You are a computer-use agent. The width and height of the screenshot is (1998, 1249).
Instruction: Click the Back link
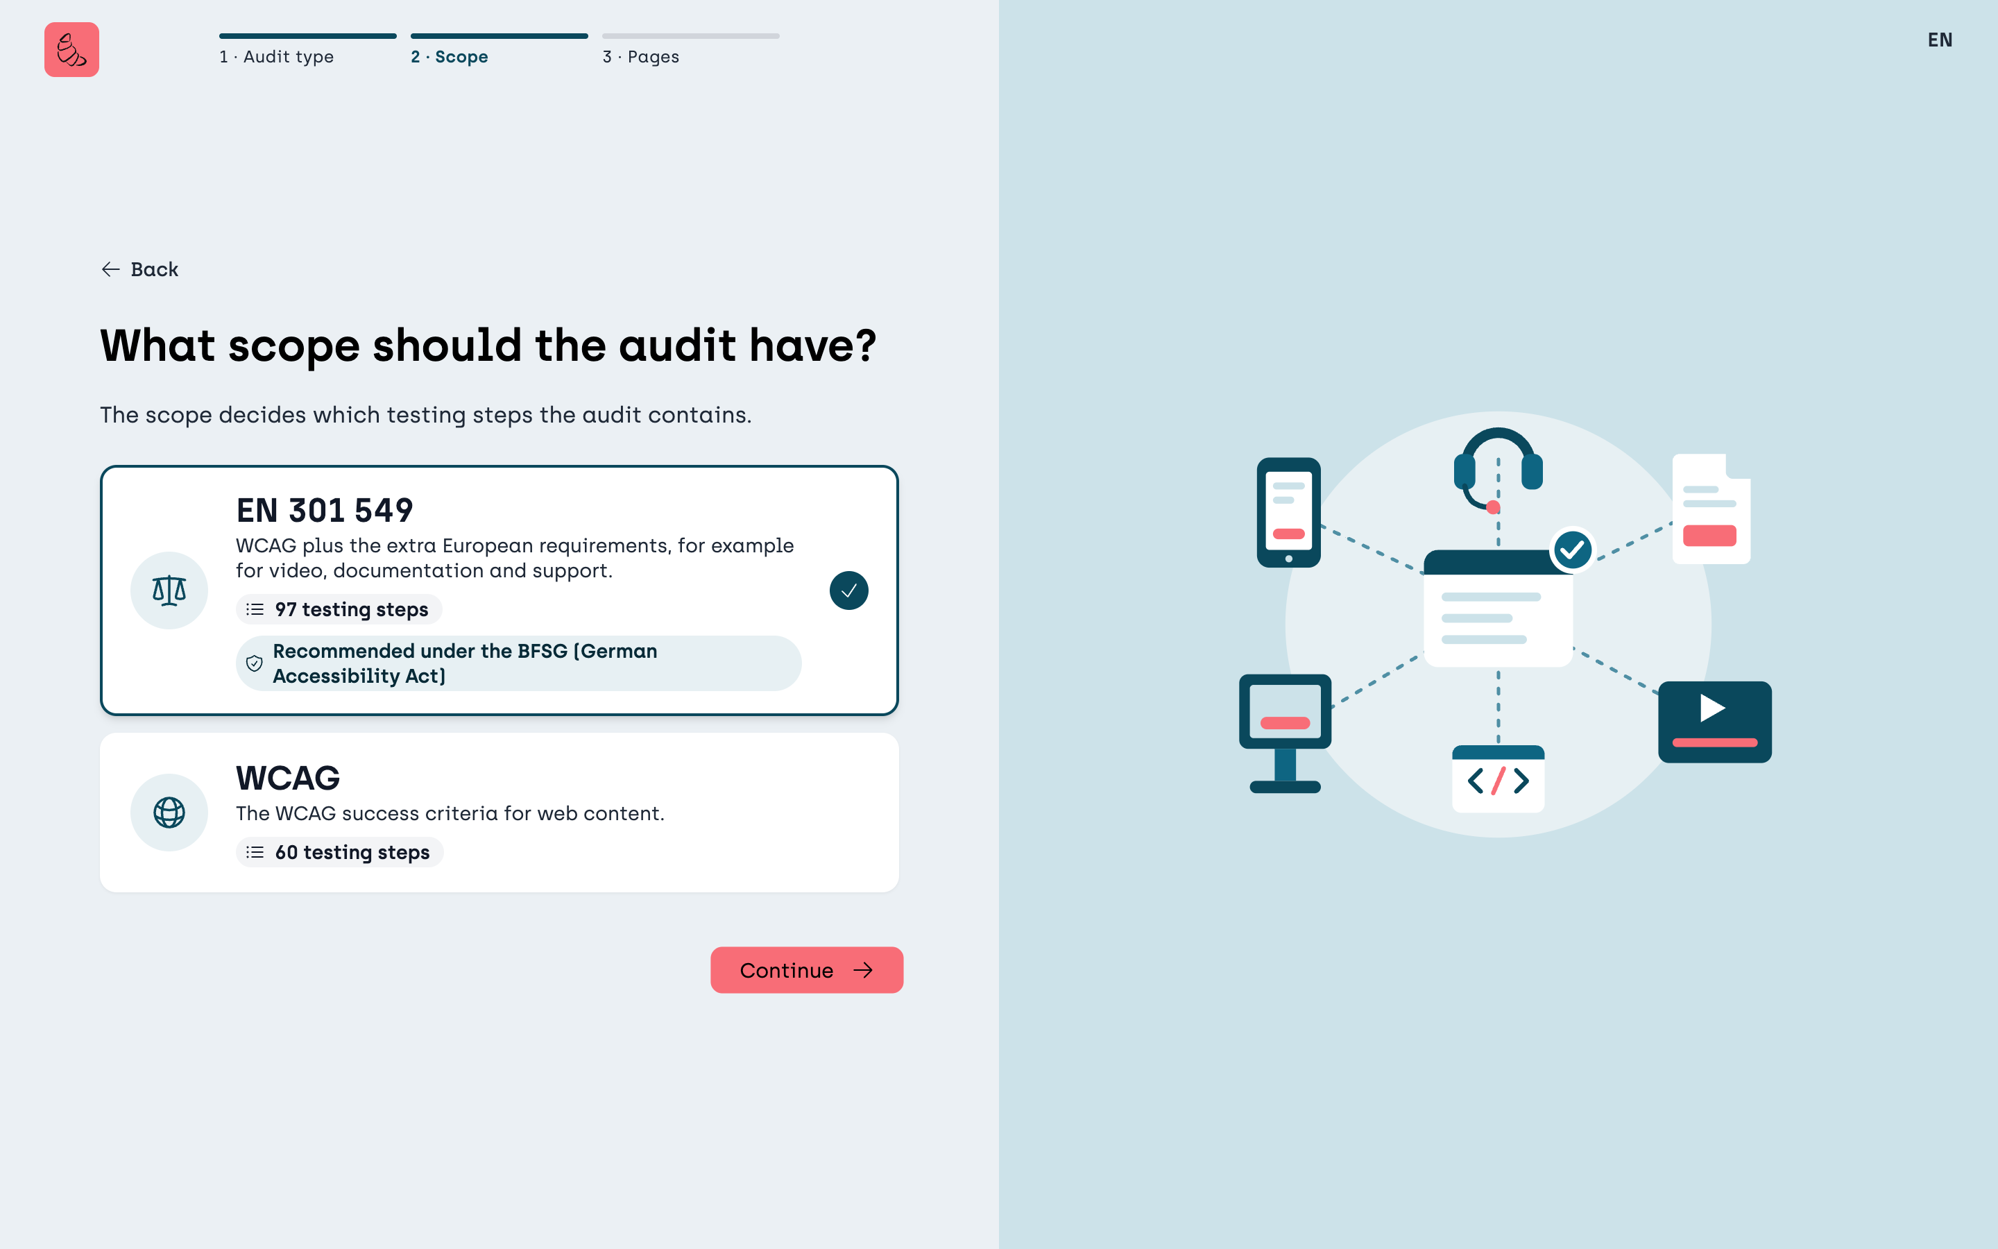click(x=139, y=269)
